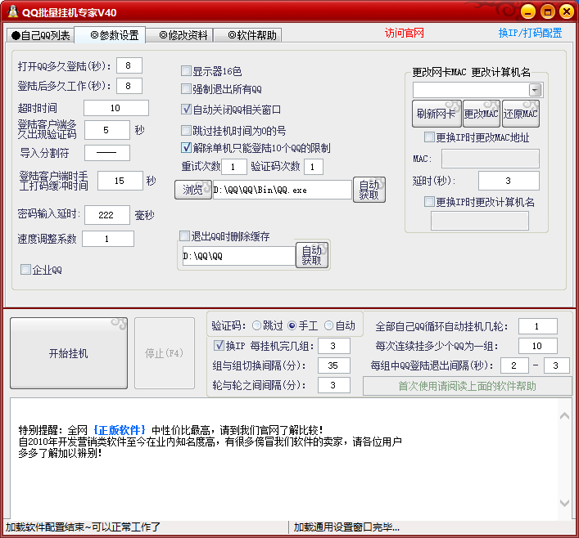Screen dimensions: 579x538
Task: Edit 每次连续挂多少个QQ为一组 field
Action: click(x=537, y=346)
